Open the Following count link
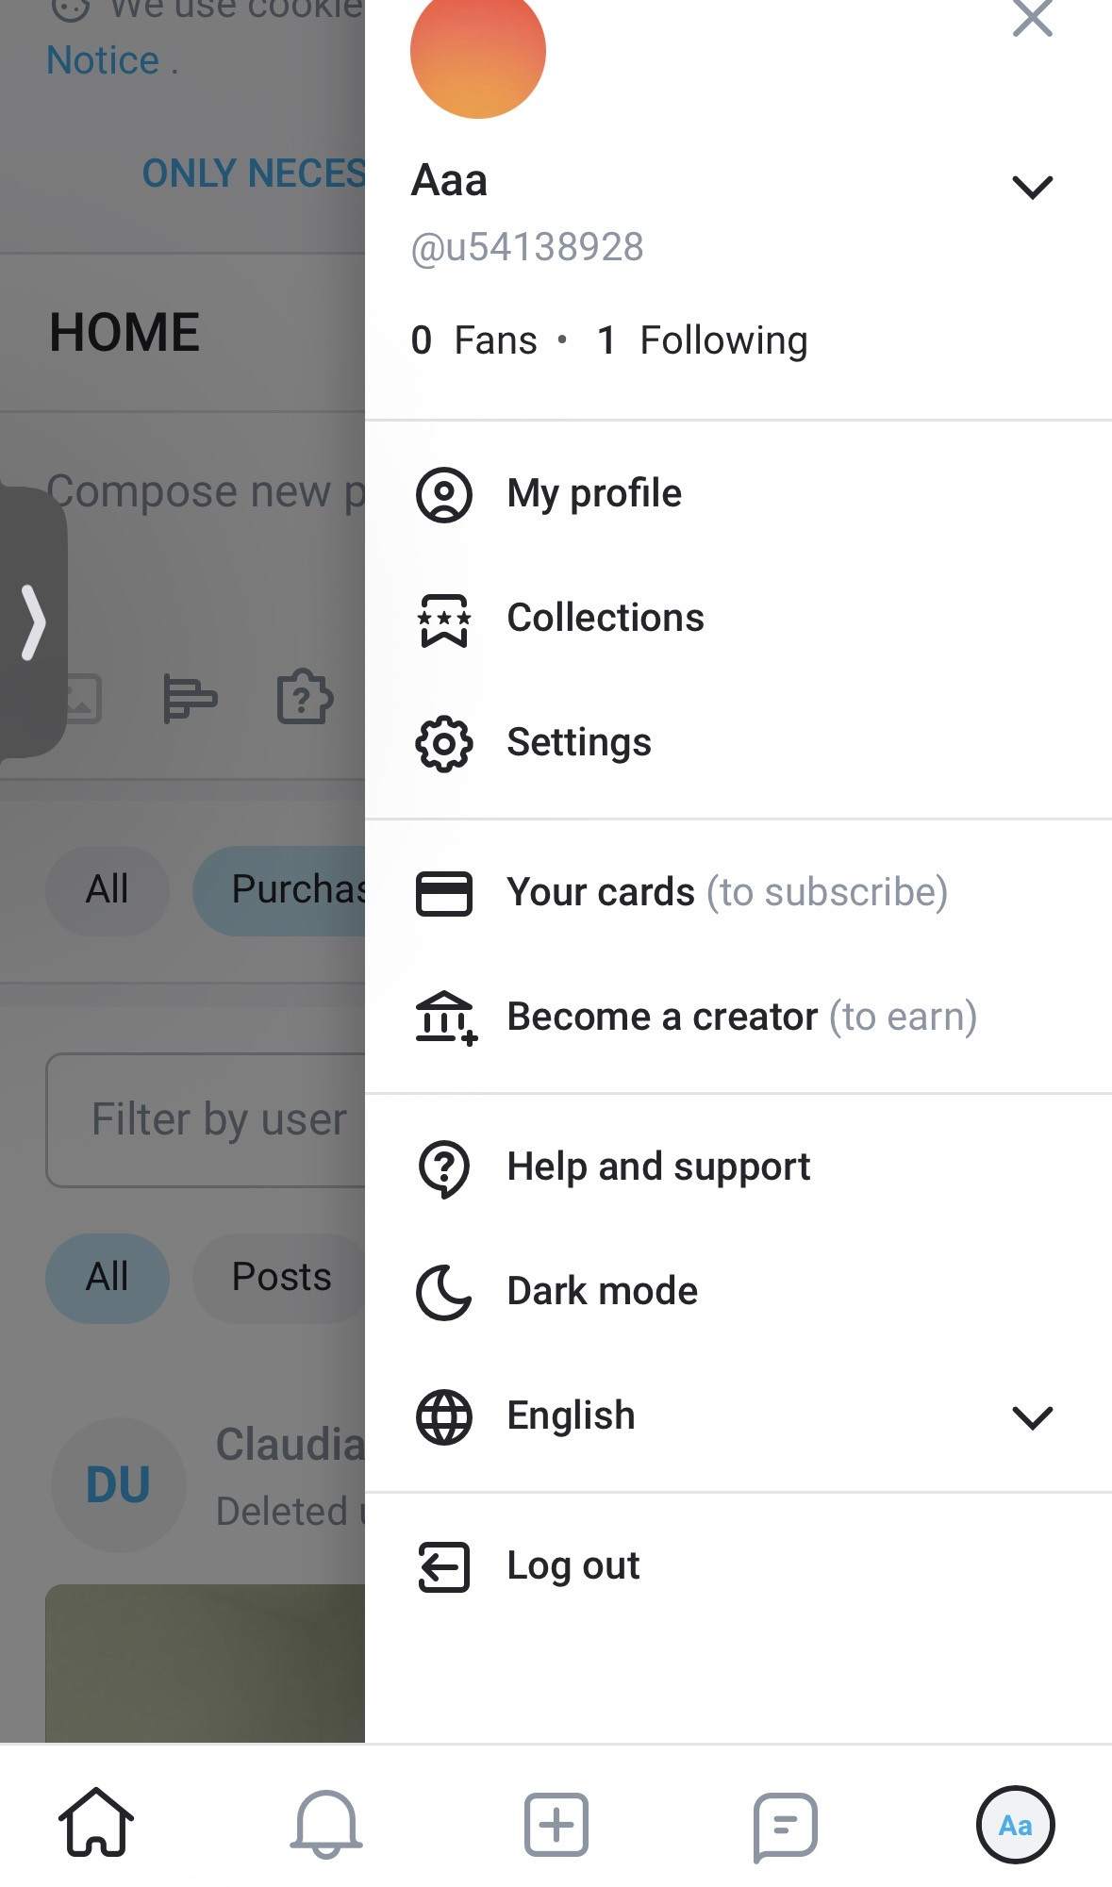 (703, 340)
